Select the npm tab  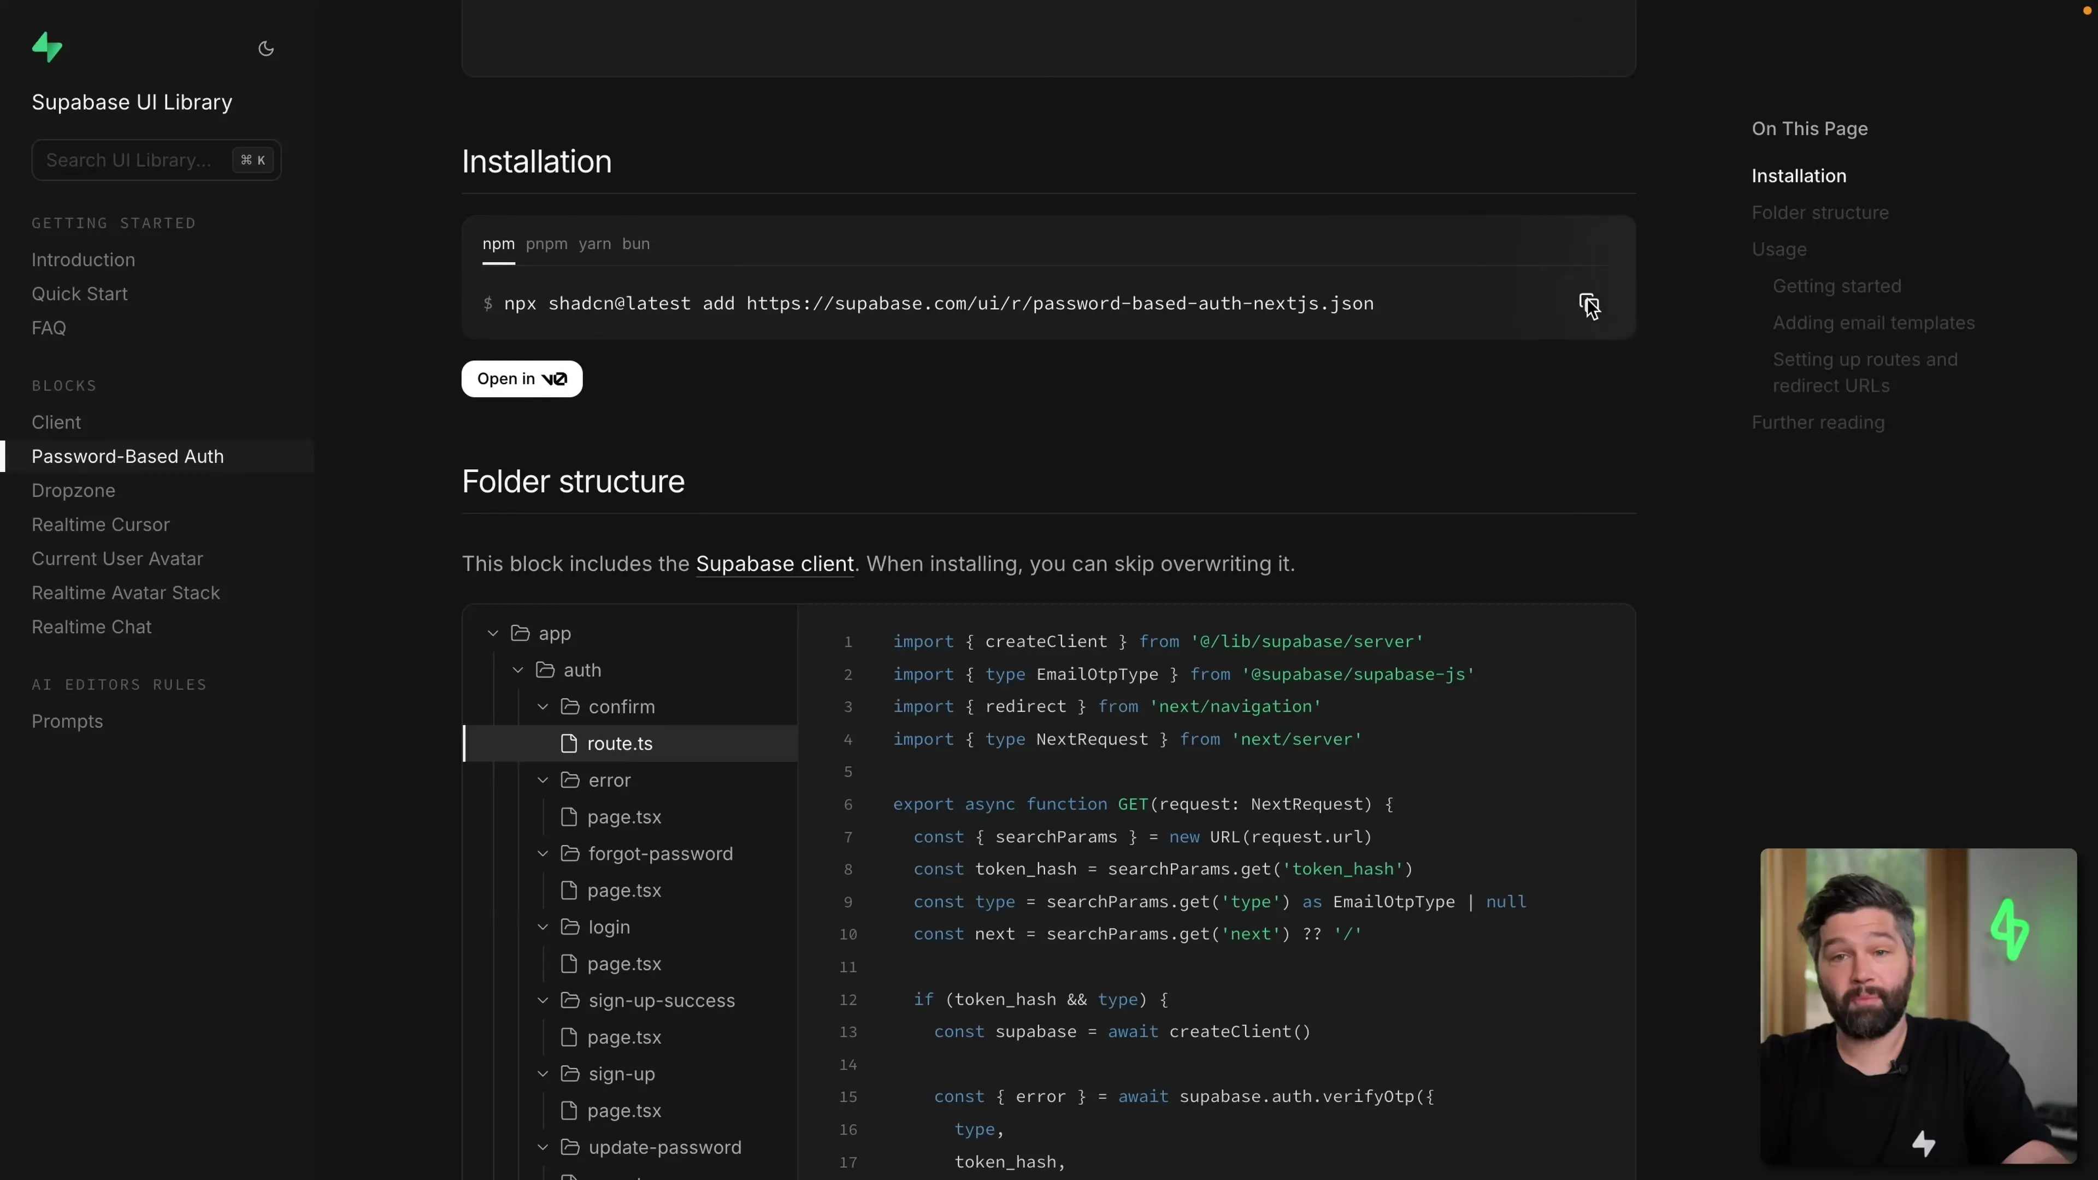tap(498, 244)
